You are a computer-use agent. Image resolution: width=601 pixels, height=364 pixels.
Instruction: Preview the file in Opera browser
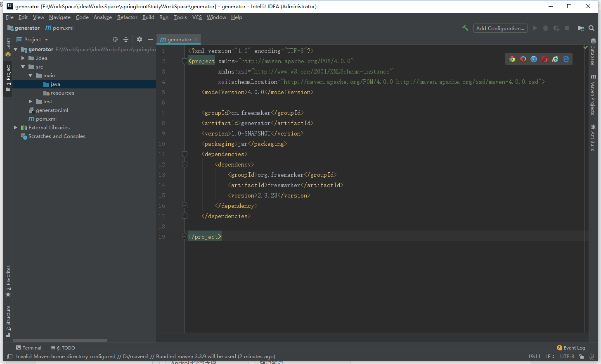544,59
